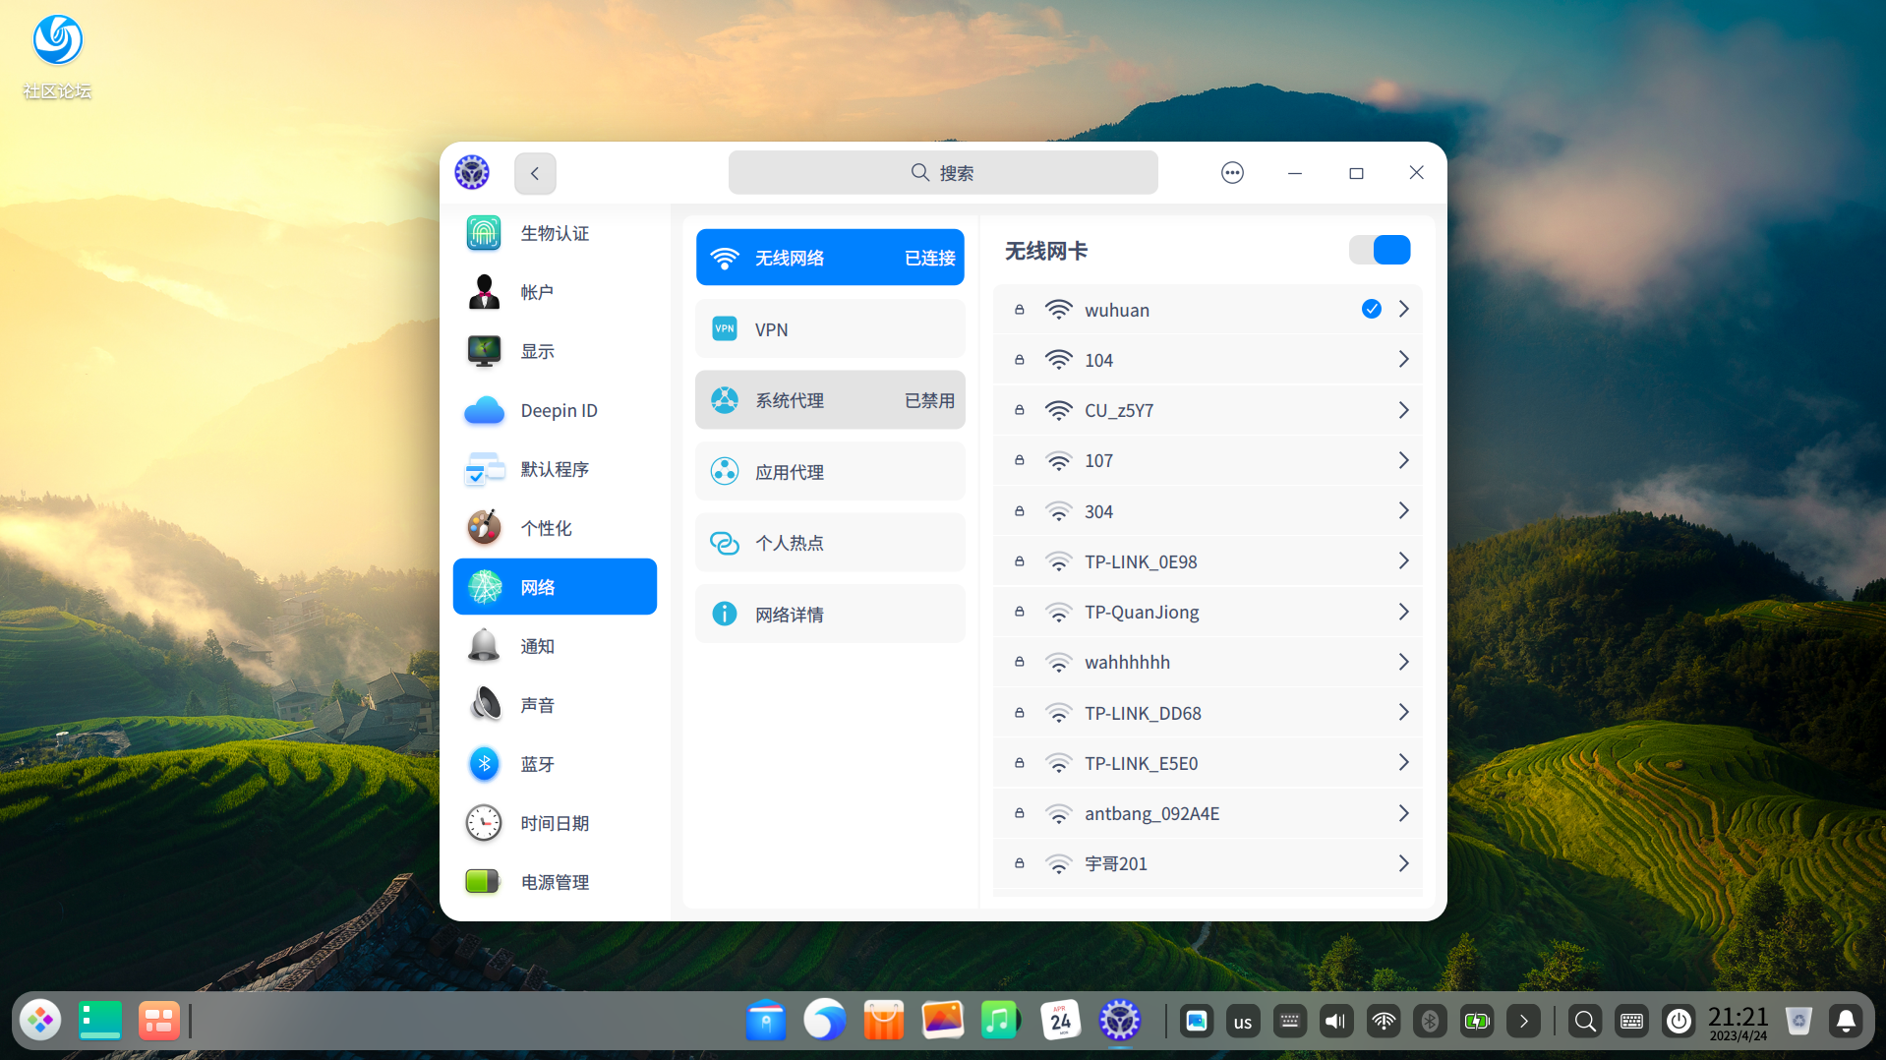Click the 声音 speaker icon in sidebar
Screen dimensions: 1886x1060
coord(483,705)
